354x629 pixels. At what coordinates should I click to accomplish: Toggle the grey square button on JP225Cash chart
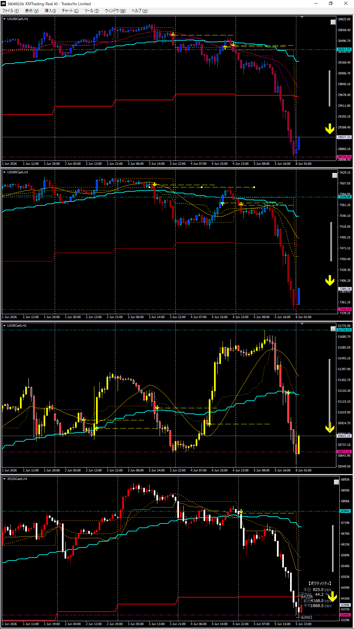336,482
